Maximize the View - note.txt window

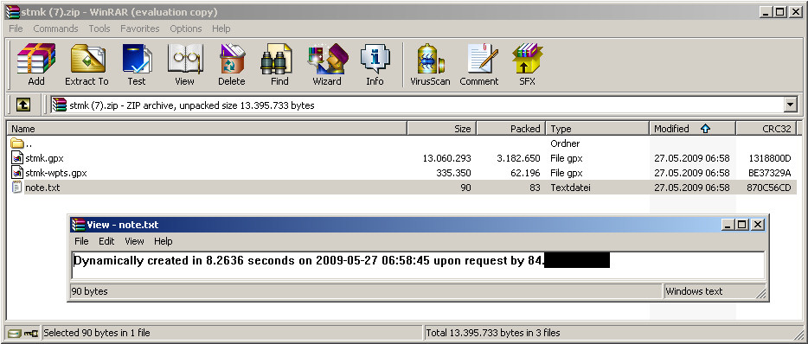tap(742, 225)
